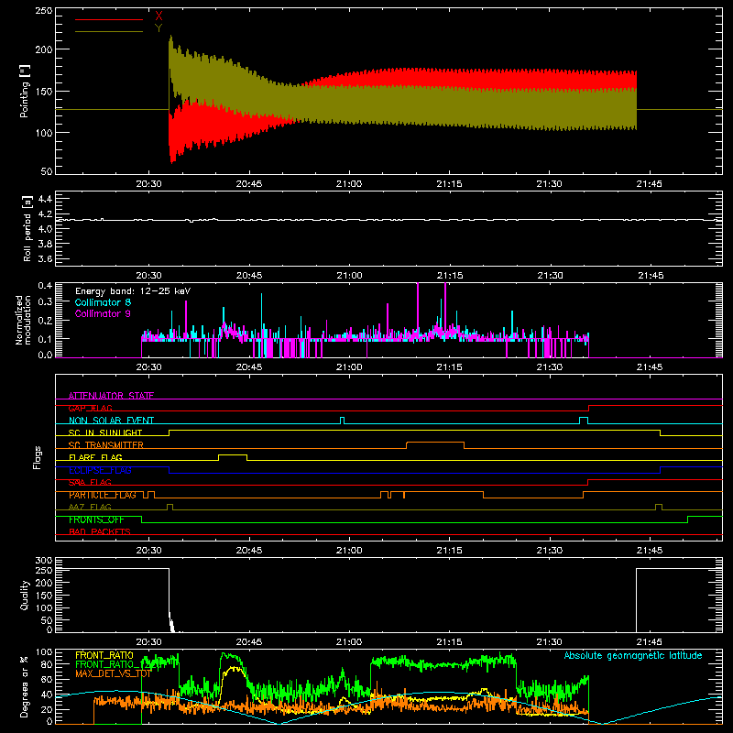Click the red X legend label
The height and width of the screenshot is (733, 733).
(x=159, y=16)
